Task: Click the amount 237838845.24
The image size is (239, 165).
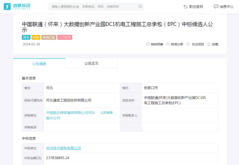Action: click(58, 158)
